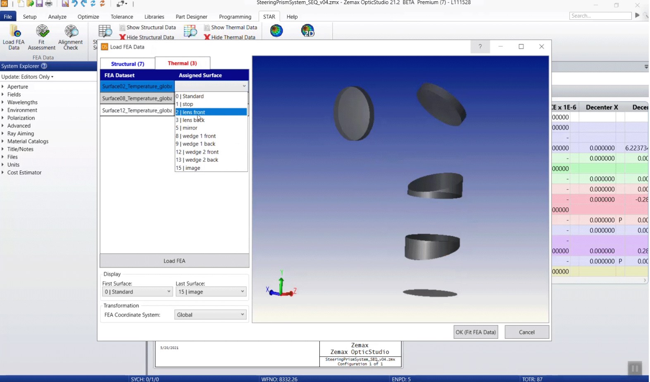650x382 pixels.
Task: Select Surface08_Temperature_global dataset row
Action: click(x=137, y=98)
